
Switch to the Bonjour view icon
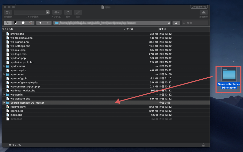point(31,23)
